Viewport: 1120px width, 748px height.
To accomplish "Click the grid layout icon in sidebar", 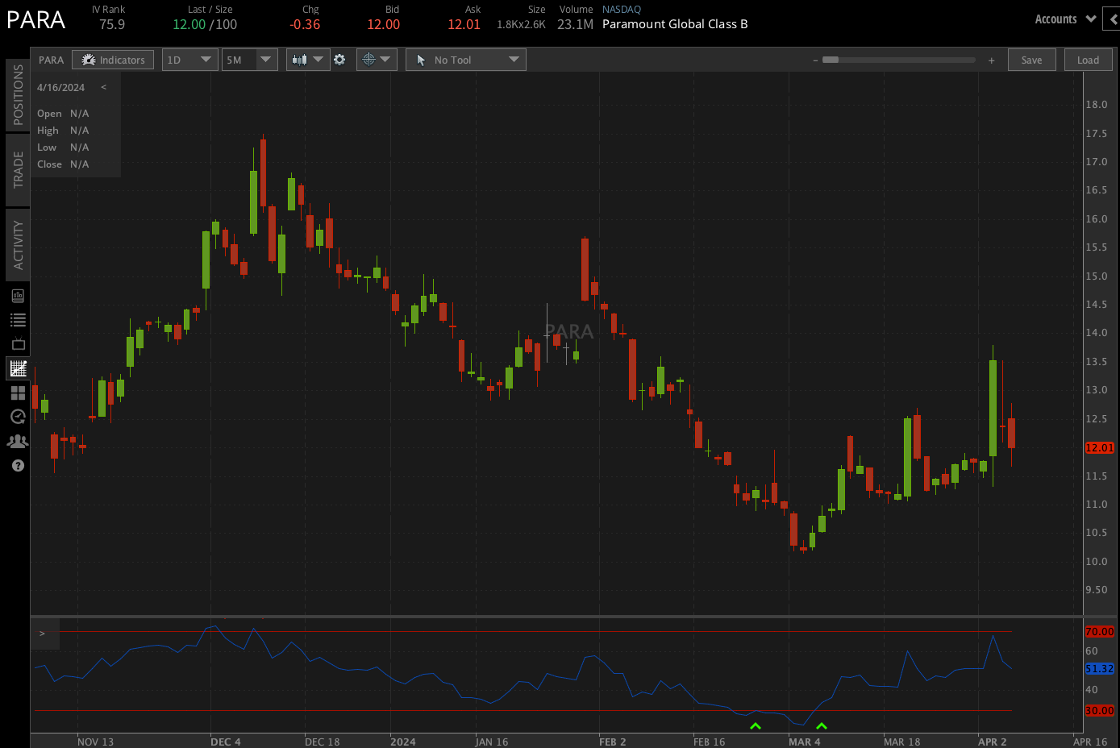I will click(x=17, y=393).
